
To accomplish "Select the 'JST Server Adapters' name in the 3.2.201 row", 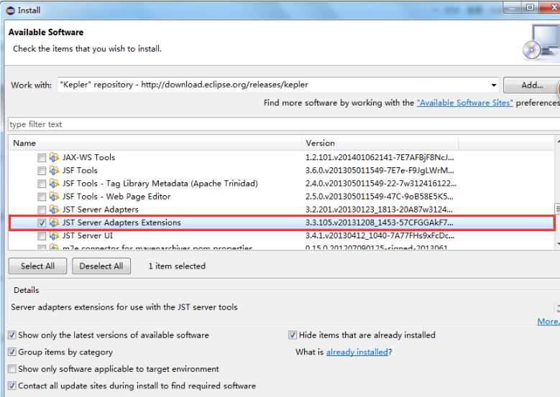I will pos(101,210).
